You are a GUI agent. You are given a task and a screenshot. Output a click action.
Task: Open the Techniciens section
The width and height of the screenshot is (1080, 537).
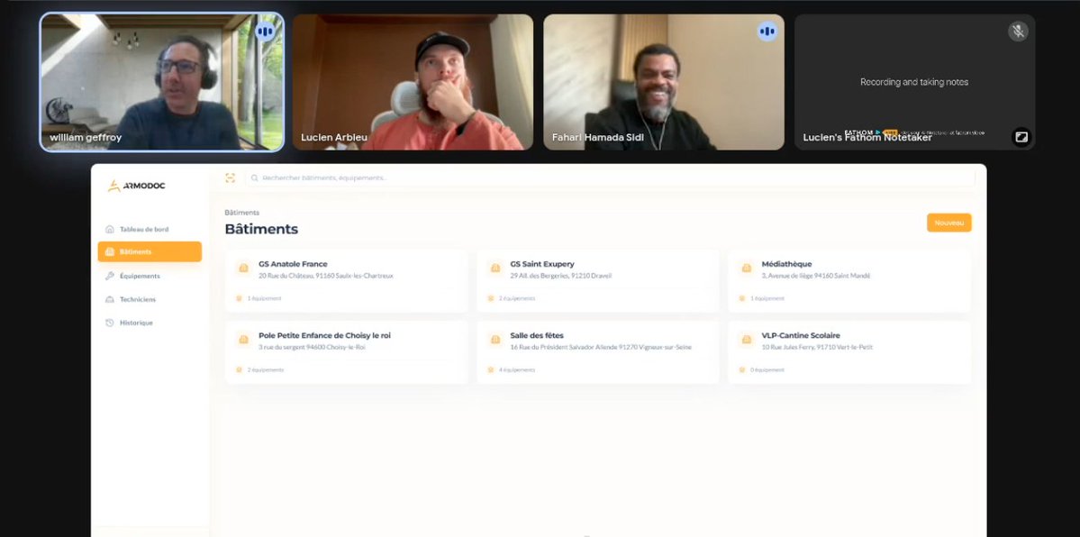point(150,299)
